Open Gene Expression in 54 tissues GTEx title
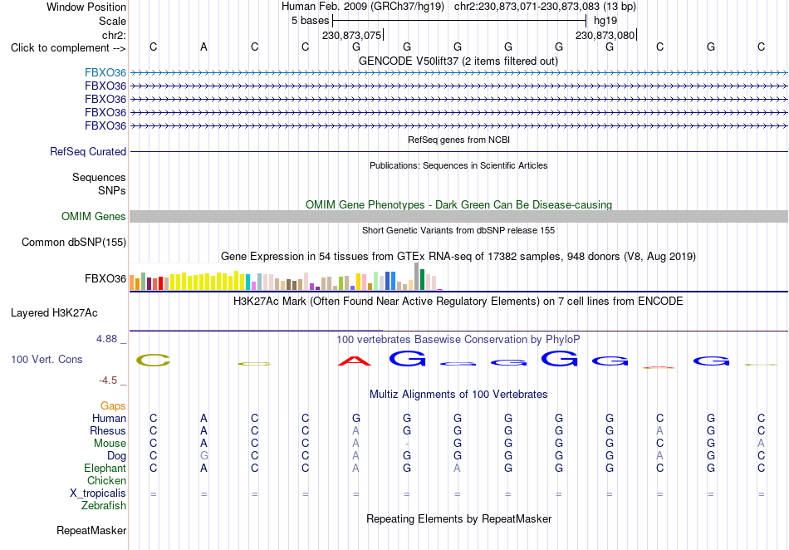789x550 pixels. click(x=458, y=256)
